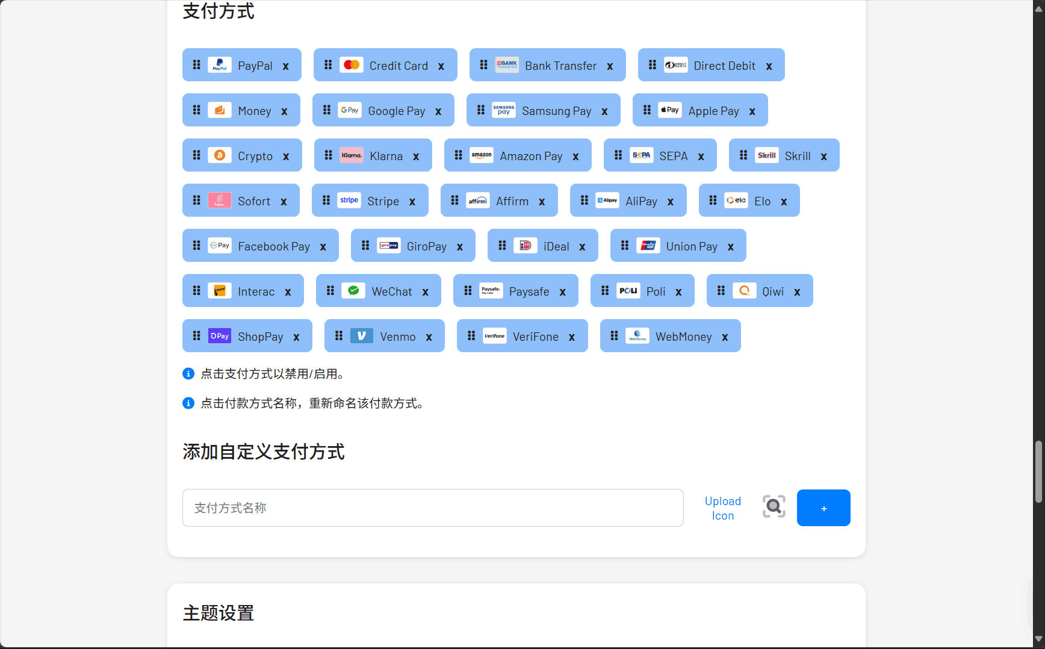Remove Apple Pay with its x
Viewport: 1045px width, 649px height.
click(752, 111)
